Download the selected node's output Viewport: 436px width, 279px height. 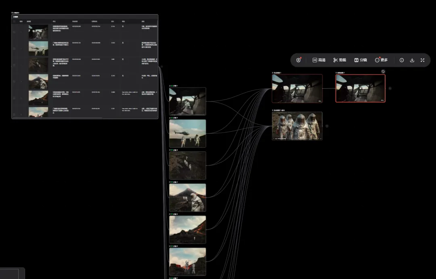412,60
